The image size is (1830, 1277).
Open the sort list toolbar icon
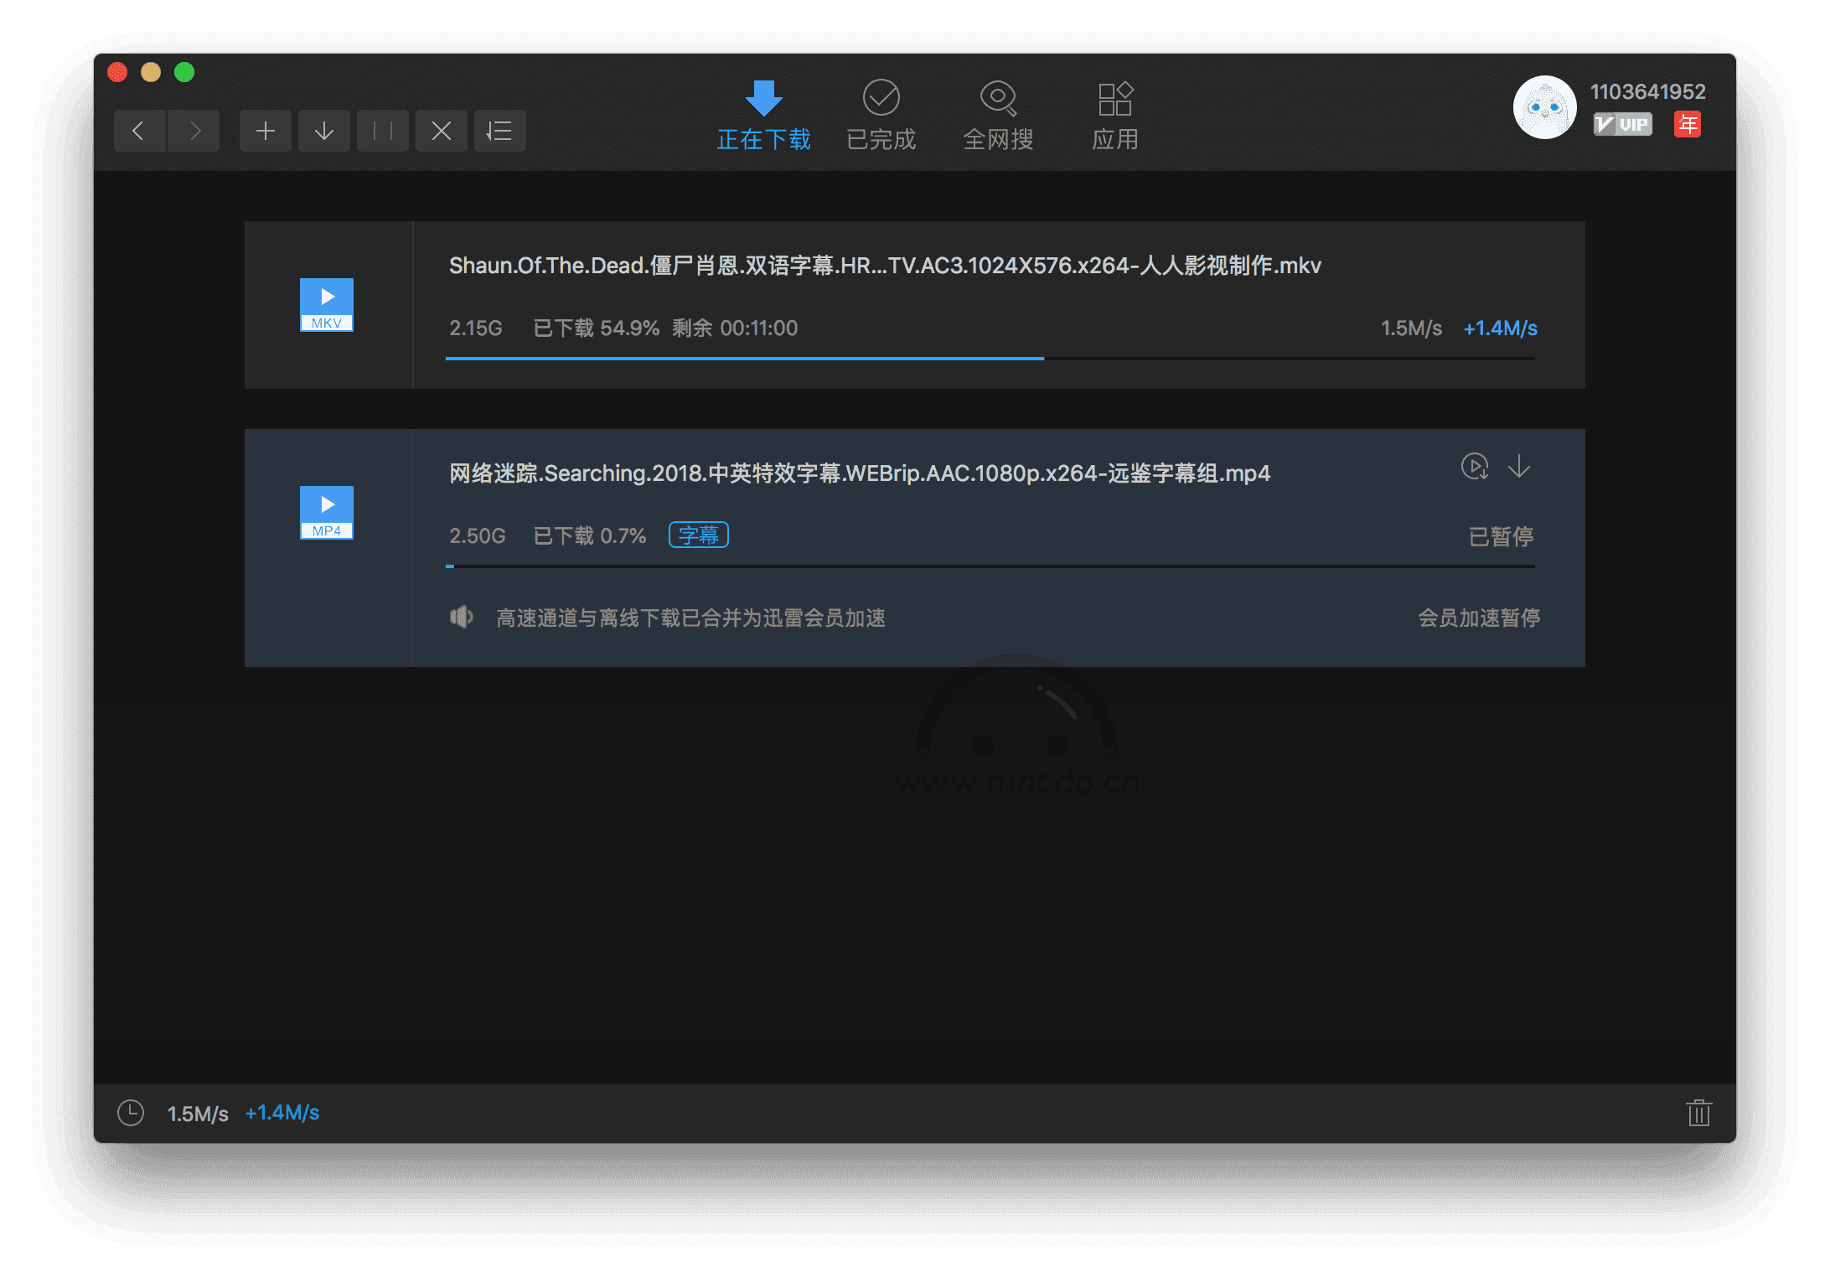[x=500, y=131]
